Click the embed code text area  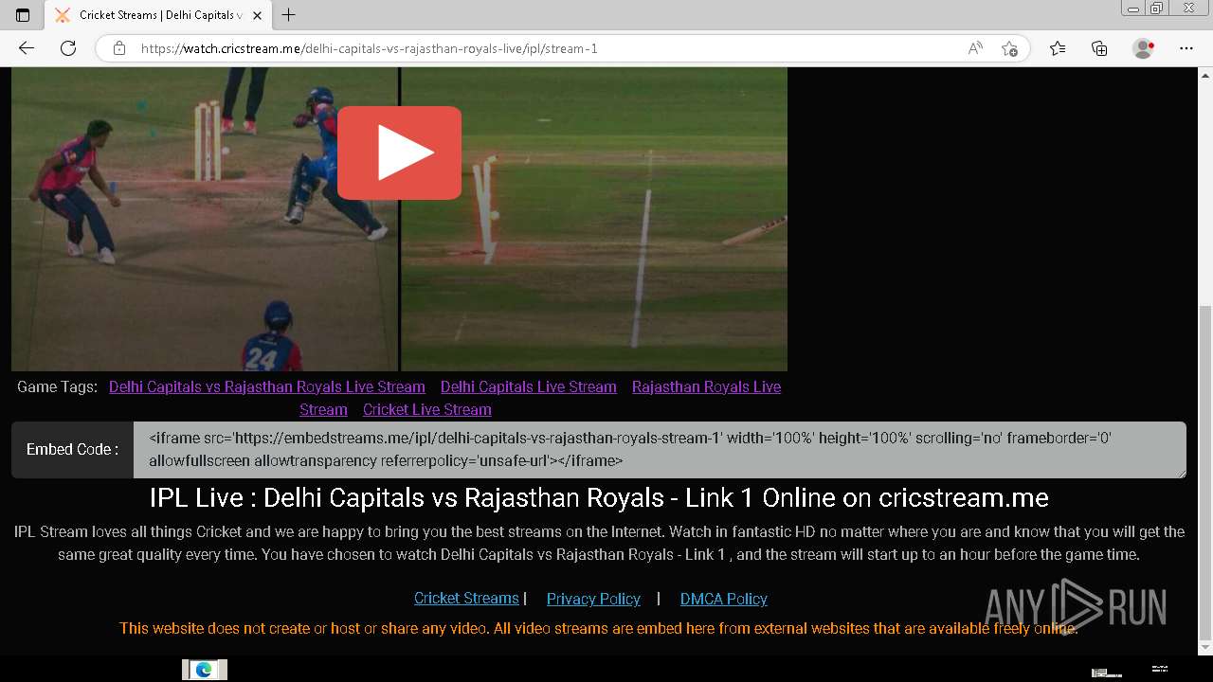[660, 450]
